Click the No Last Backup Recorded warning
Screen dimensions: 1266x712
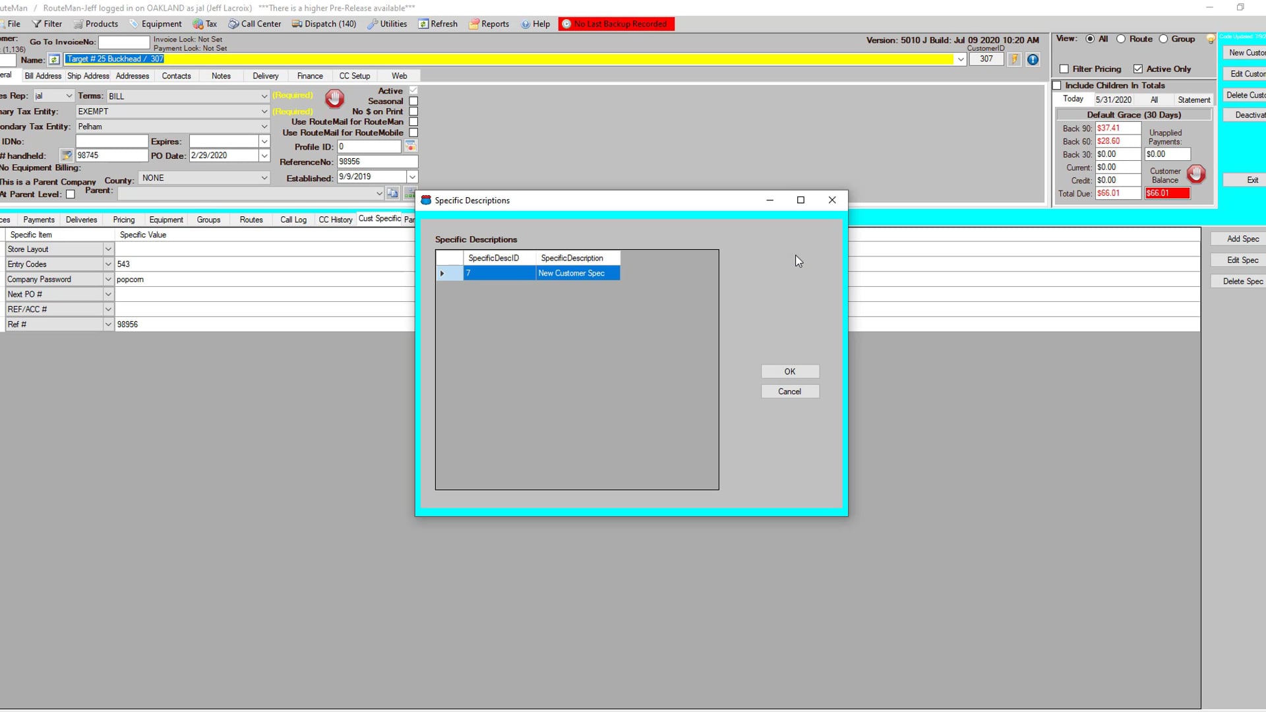click(617, 24)
